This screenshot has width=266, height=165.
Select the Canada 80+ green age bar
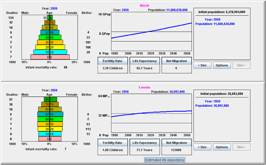pos(51,100)
